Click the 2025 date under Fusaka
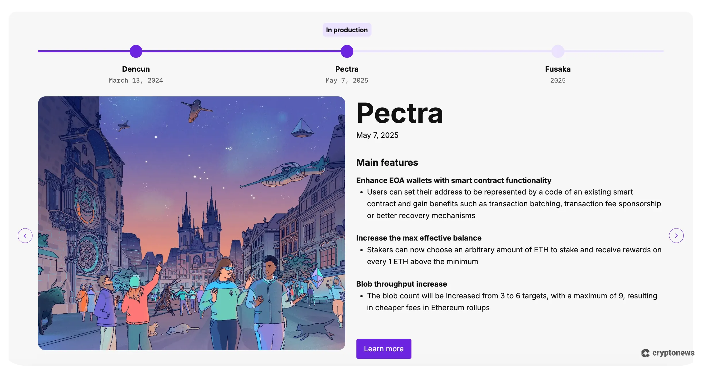The width and height of the screenshot is (705, 366). click(x=557, y=81)
